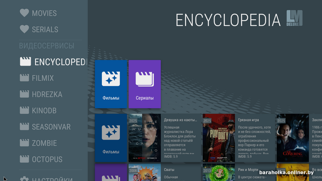Click ENCYCLOPEDIA page heading
Viewport: 322px width, 181px height.
point(228,20)
